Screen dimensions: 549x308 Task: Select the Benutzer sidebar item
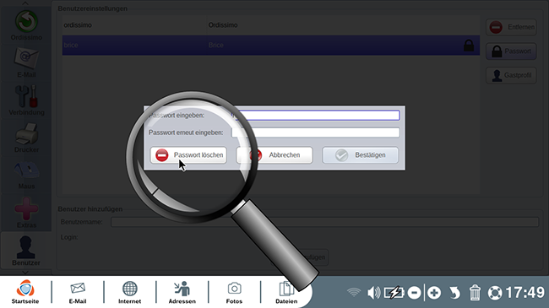[x=25, y=251]
